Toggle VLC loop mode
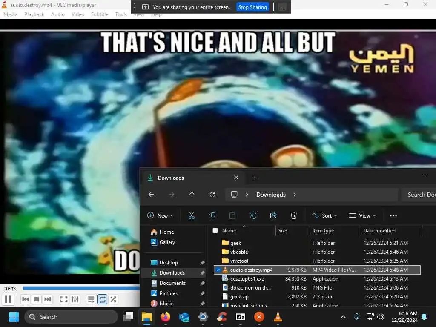 point(102,299)
